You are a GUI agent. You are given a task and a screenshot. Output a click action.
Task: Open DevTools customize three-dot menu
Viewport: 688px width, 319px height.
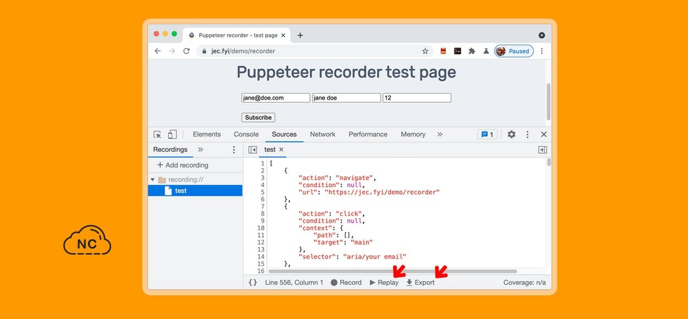(x=527, y=134)
